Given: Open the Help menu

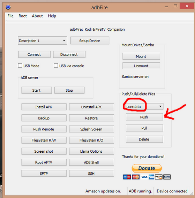Looking at the screenshot, I should [52, 16].
